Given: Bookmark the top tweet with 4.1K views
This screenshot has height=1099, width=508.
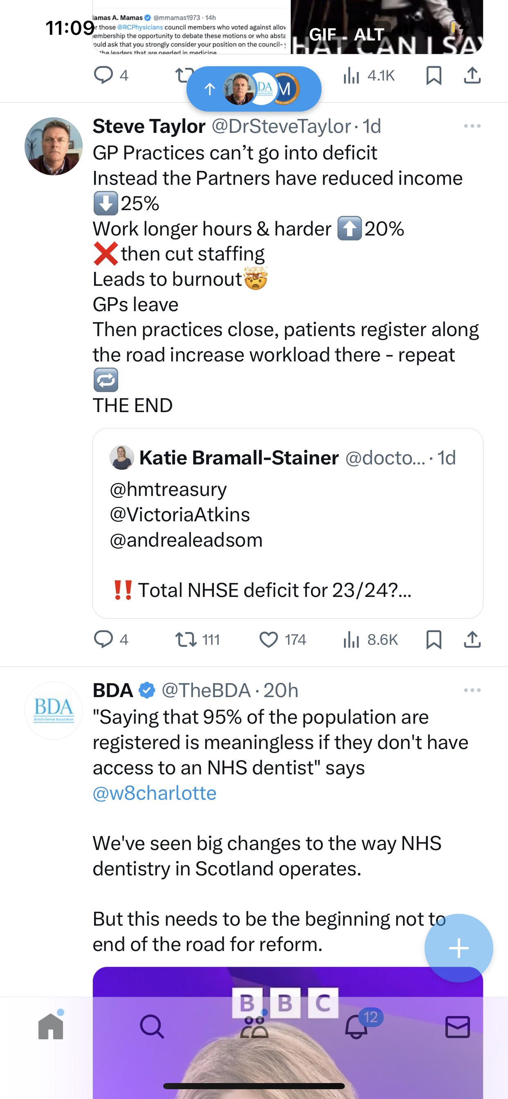Looking at the screenshot, I should 434,76.
